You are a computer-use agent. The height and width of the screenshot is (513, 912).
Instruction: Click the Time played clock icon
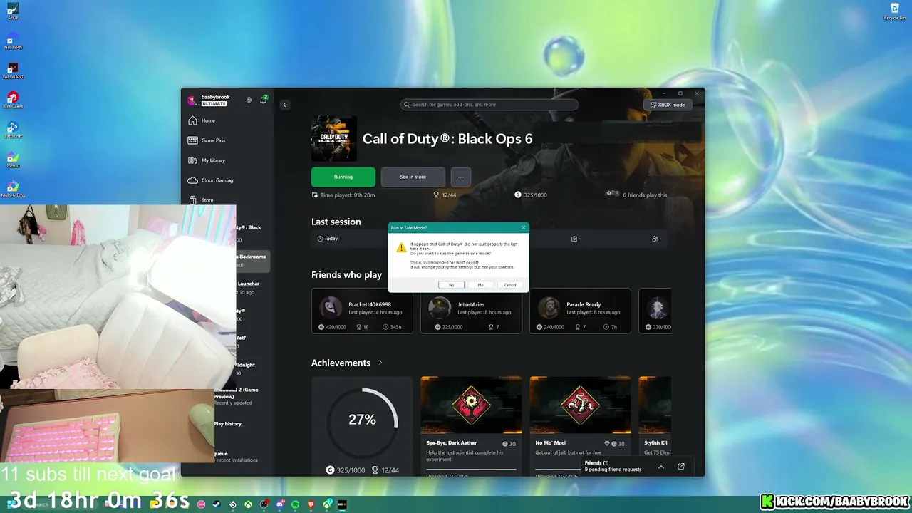315,195
